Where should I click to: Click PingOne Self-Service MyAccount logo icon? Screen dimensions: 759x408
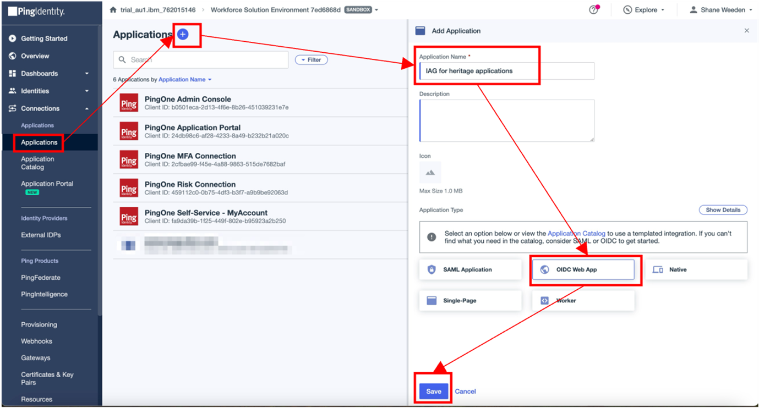coord(129,217)
